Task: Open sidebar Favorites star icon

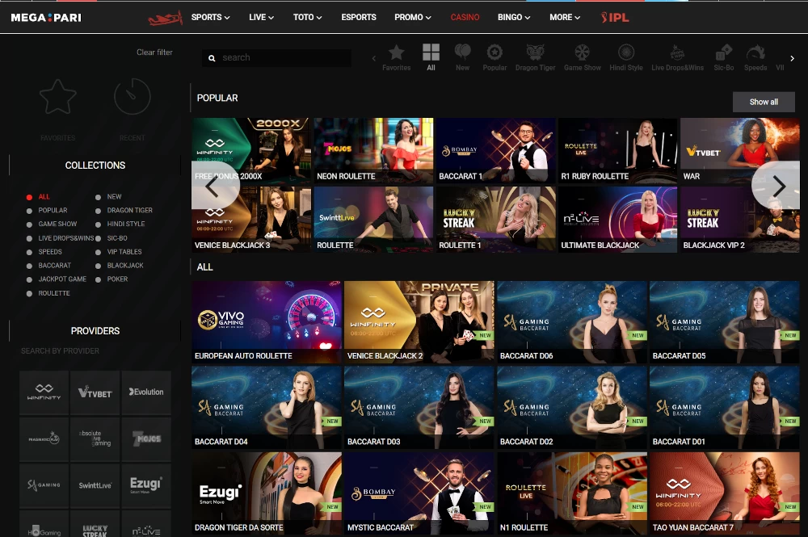Action: point(57,97)
